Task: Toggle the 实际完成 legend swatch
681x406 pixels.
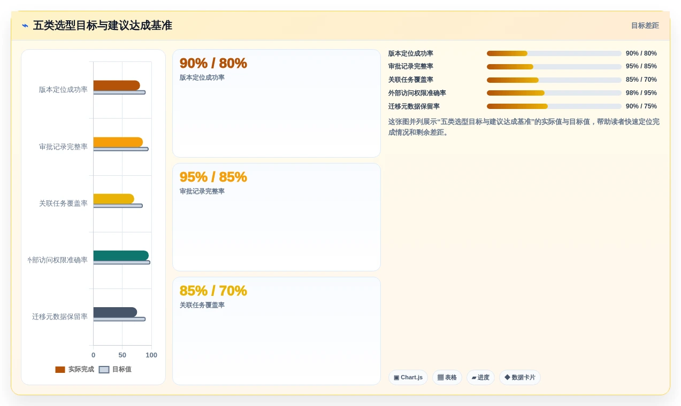Action: click(60, 370)
